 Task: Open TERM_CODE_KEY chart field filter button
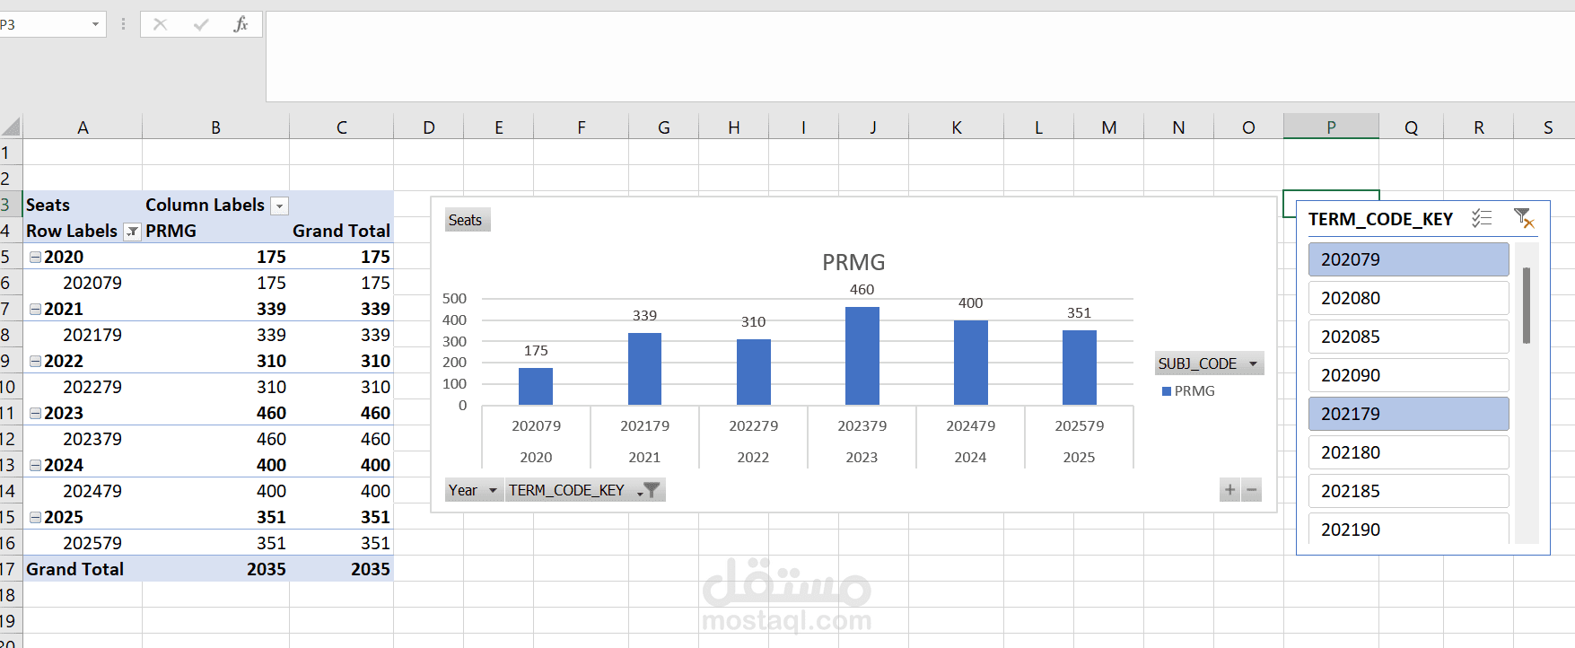(585, 490)
